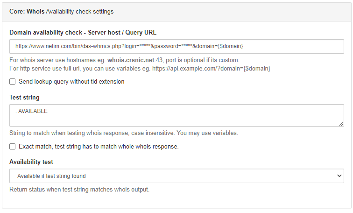The width and height of the screenshot is (353, 213).
Task: Click the 'Test string' field label
Action: pos(24,97)
